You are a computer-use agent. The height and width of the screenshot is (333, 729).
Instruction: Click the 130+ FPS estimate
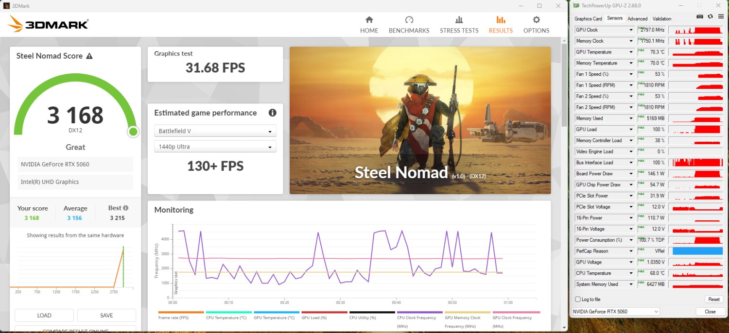pyautogui.click(x=215, y=166)
